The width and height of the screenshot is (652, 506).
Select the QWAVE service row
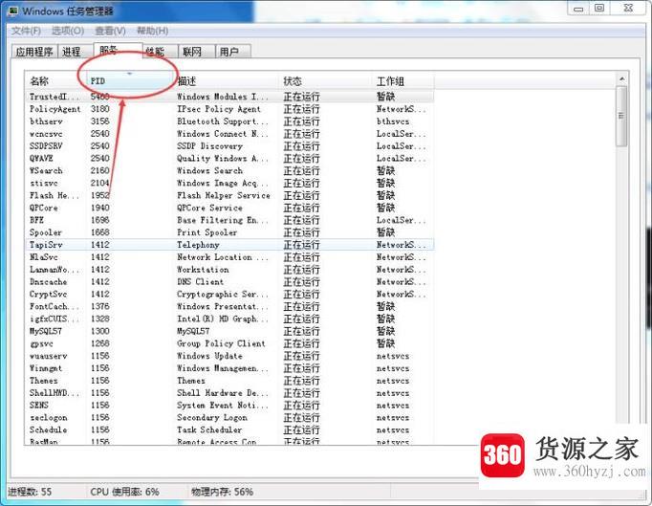tap(229, 159)
